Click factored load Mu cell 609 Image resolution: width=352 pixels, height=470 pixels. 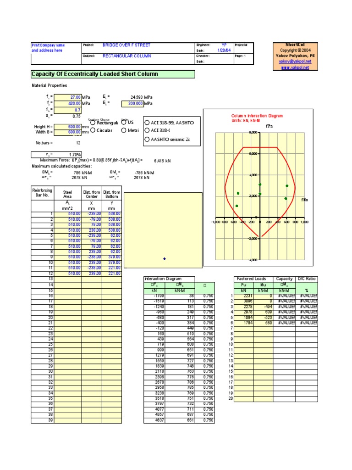click(263, 312)
